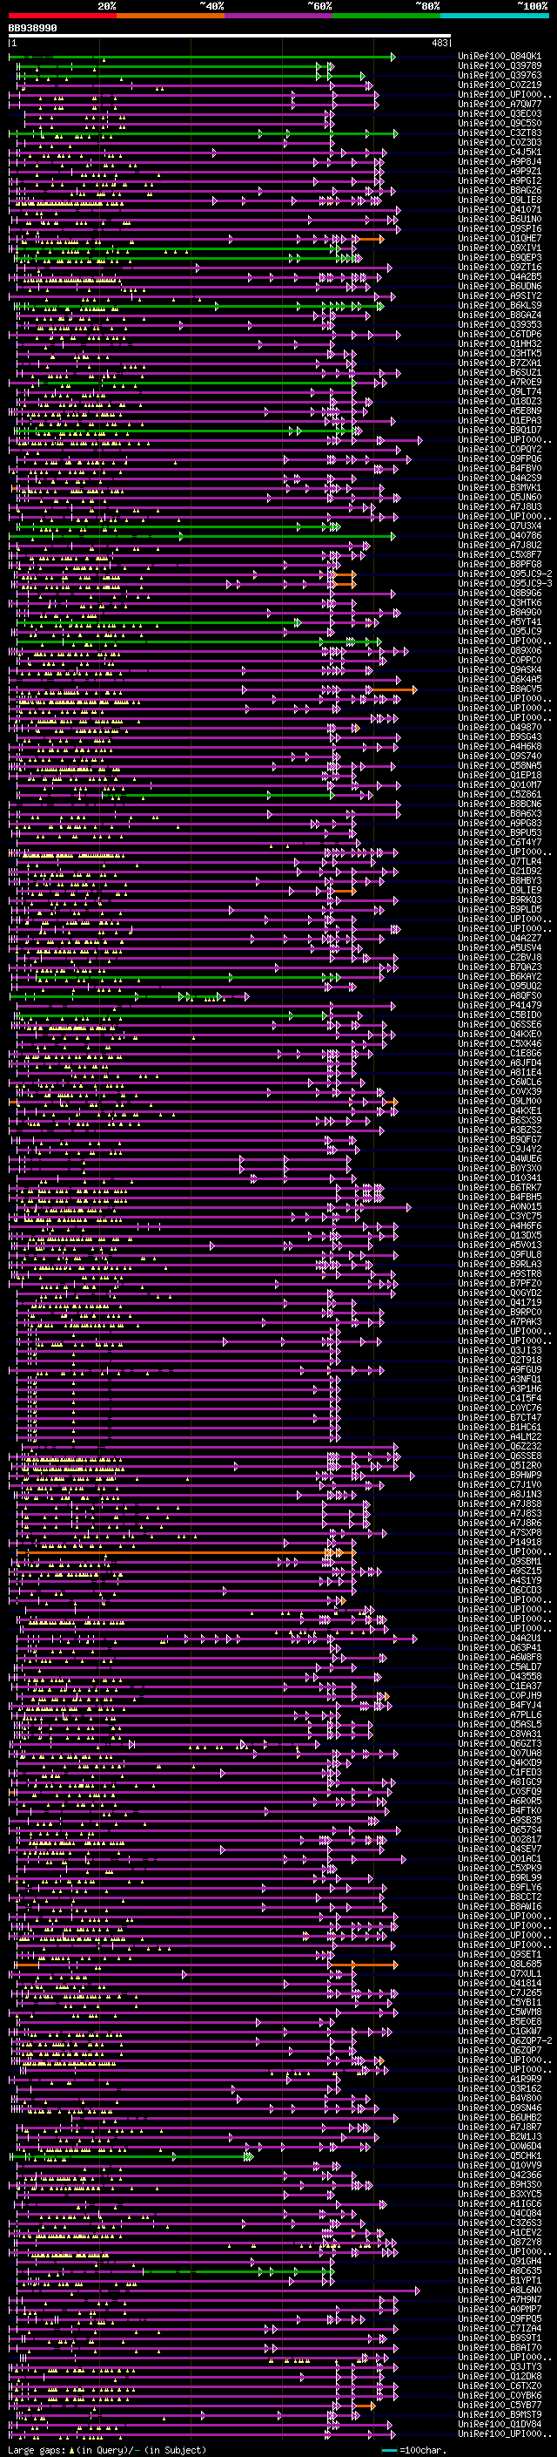Select the UniRef100_B6KLS9 label
This screenshot has height=2457, width=557.
pyautogui.click(x=499, y=305)
